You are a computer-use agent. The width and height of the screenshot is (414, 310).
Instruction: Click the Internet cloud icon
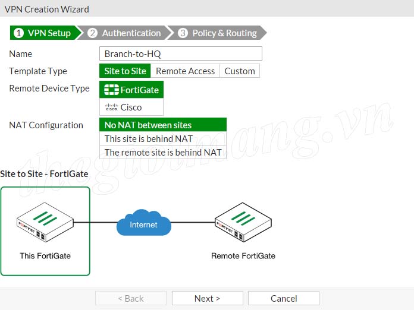point(144,224)
